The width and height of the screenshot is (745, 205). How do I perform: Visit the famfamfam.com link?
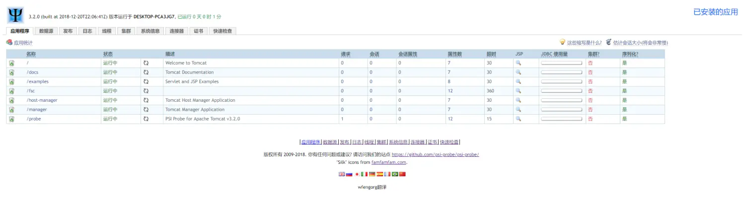click(389, 162)
